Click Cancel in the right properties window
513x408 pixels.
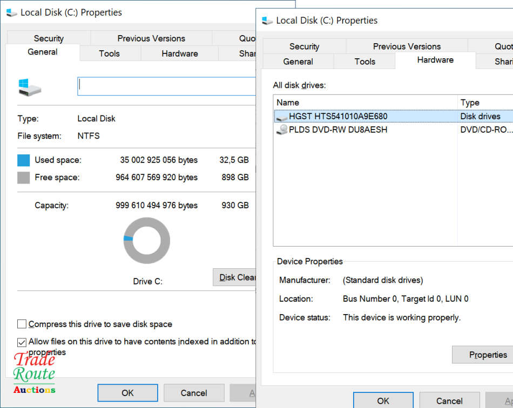(x=449, y=400)
